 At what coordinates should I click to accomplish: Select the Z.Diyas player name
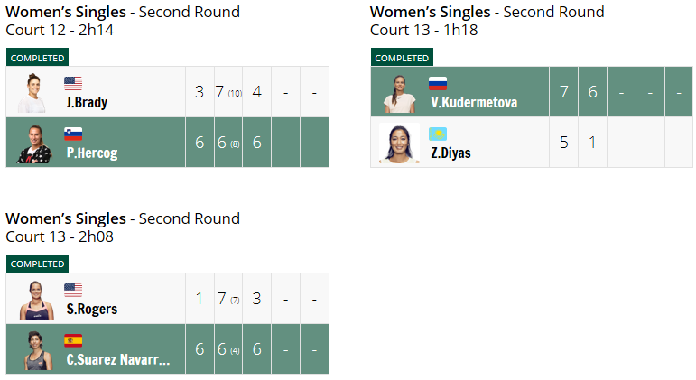coord(450,153)
